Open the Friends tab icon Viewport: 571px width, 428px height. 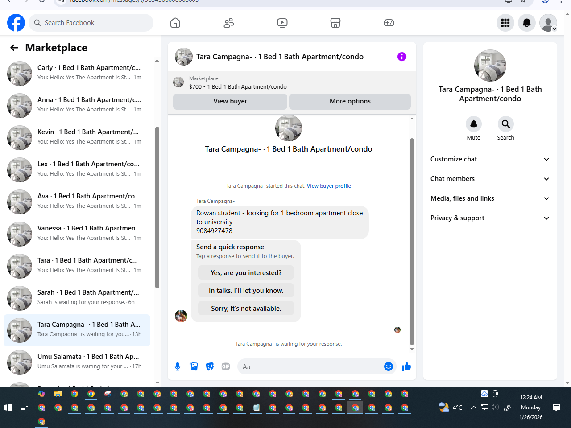(229, 23)
